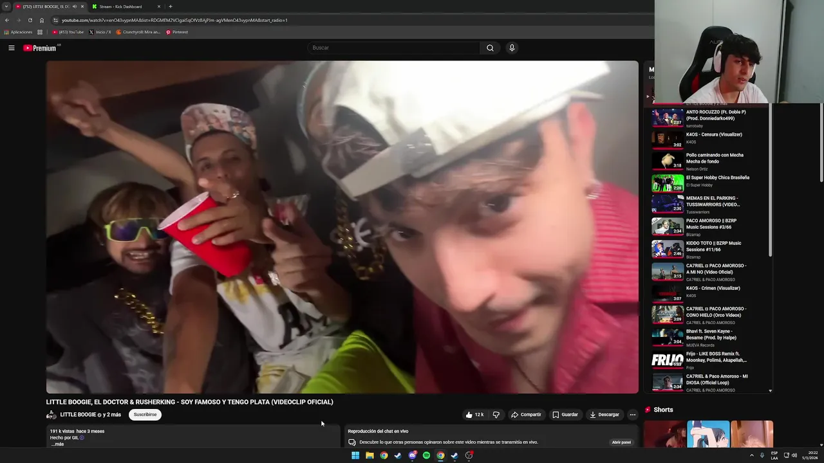Image resolution: width=824 pixels, height=463 pixels.
Task: Click the playlist panel scrollbar
Action: (771, 180)
